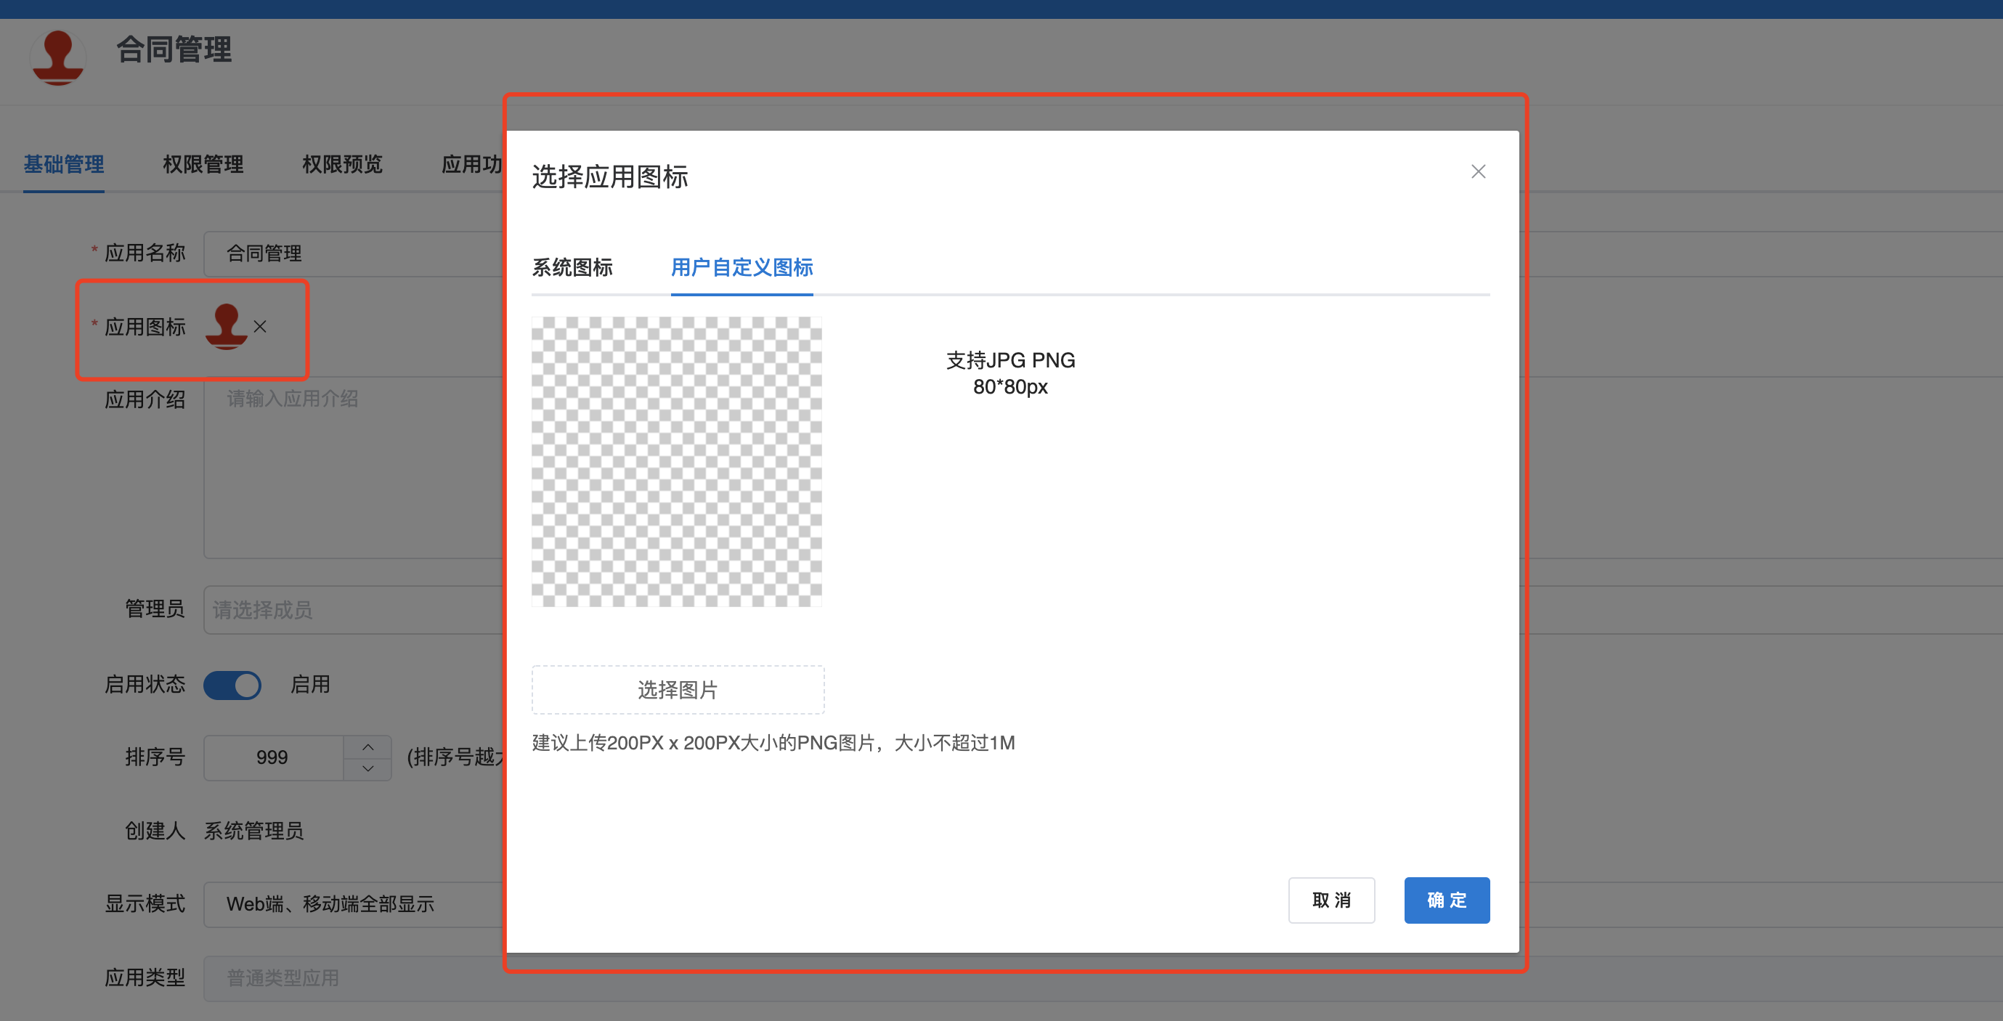Go to the 权限预览 tab
2003x1021 pixels.
coord(342,164)
